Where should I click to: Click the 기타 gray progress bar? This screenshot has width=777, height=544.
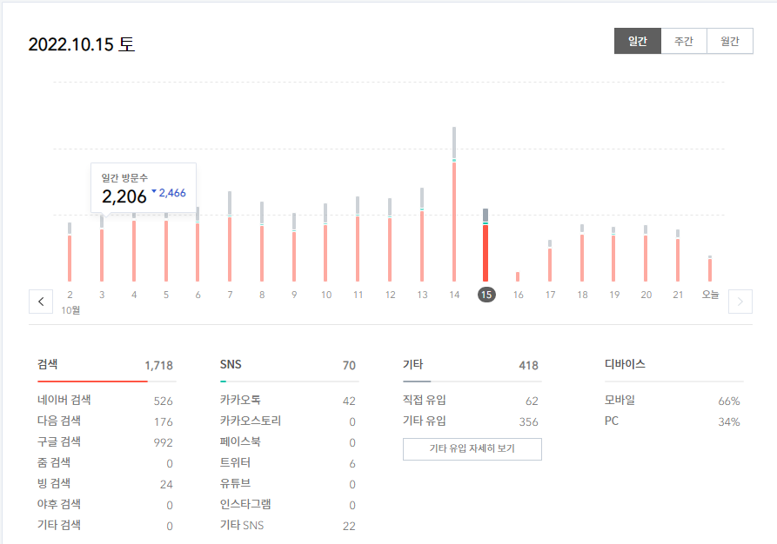pos(417,381)
